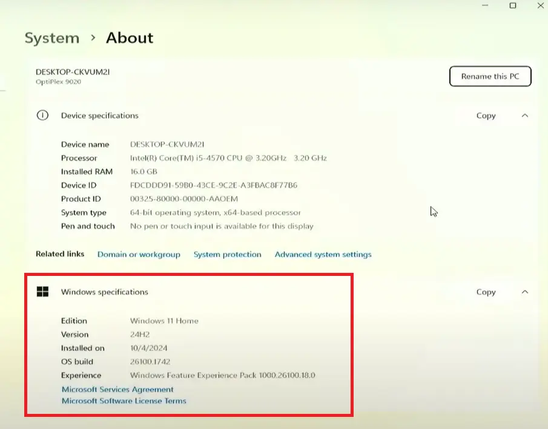
Task: Open Microsoft Software License Terms link
Action: point(124,401)
